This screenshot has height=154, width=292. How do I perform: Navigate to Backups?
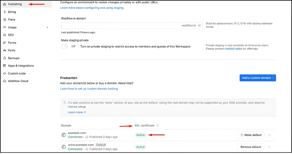(14, 58)
